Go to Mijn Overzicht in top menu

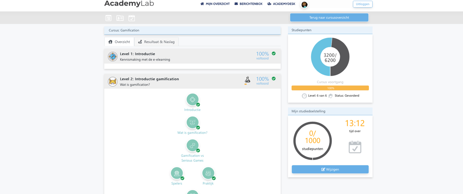(215, 4)
